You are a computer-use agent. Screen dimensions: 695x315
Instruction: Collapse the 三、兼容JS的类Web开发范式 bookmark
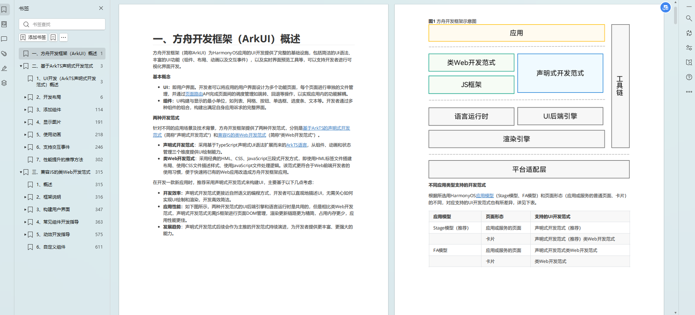click(21, 172)
